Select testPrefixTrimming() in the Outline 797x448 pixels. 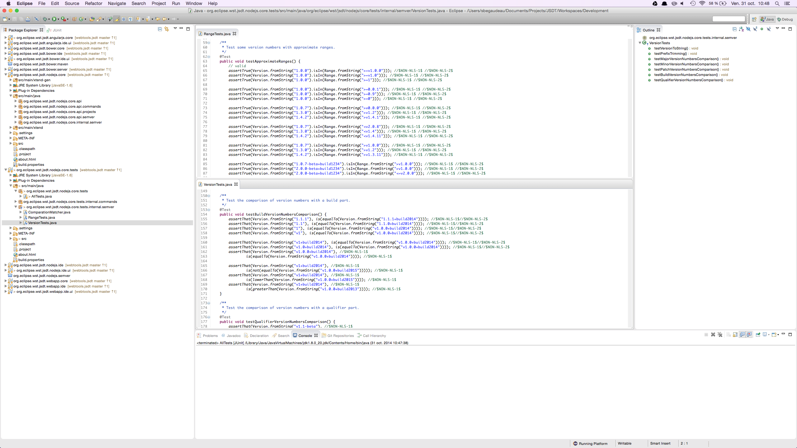(670, 54)
